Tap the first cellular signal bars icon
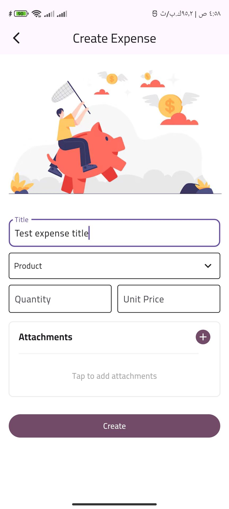Viewport: 229px width, 509px height. (x=49, y=14)
